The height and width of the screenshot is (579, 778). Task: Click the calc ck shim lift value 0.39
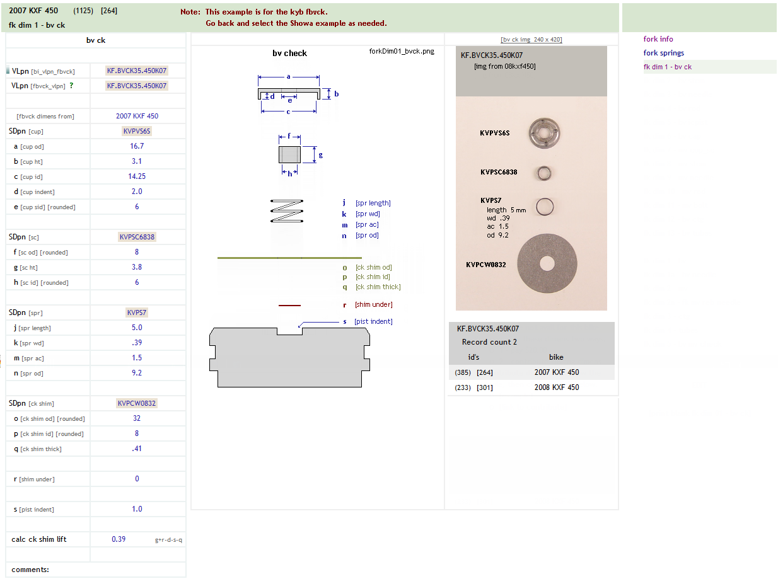click(x=119, y=539)
